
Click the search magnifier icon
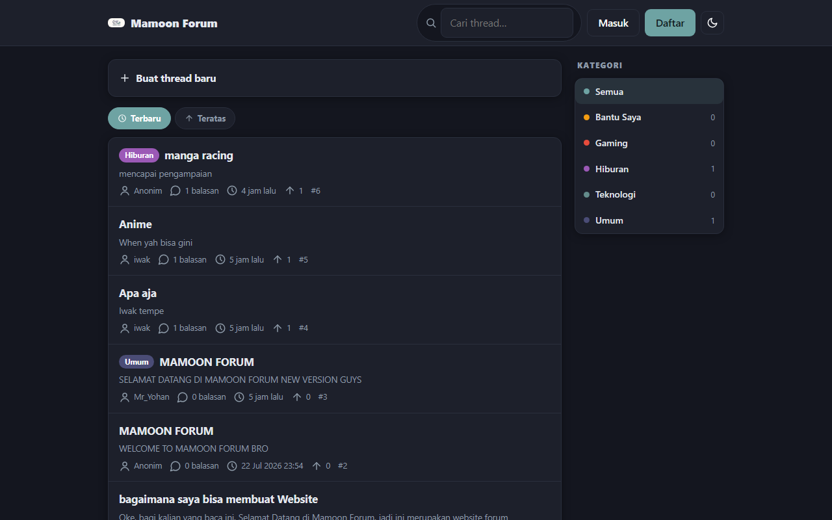431,23
